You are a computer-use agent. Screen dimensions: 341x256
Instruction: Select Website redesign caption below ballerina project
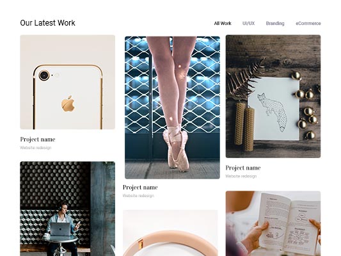tap(138, 196)
